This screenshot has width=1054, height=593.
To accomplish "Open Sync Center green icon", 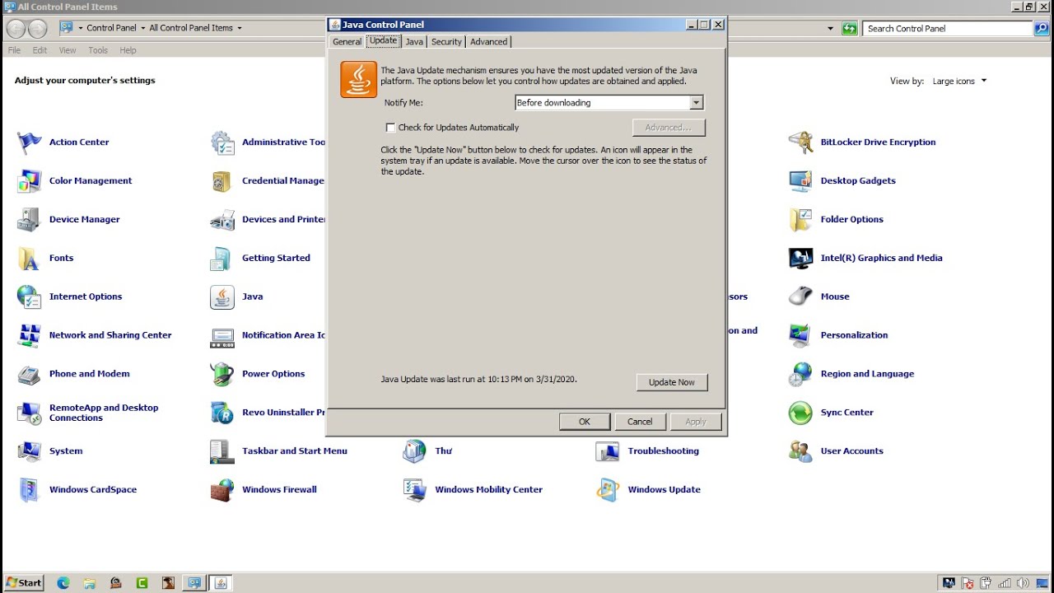I will pos(800,413).
